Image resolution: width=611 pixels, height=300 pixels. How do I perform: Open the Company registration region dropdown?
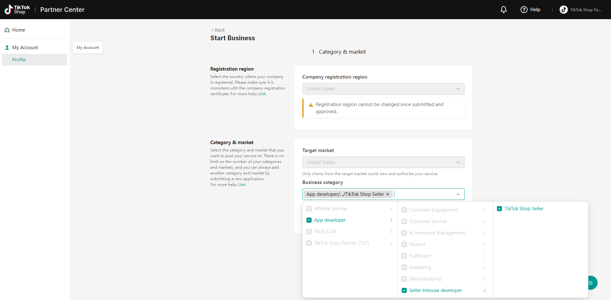click(383, 89)
